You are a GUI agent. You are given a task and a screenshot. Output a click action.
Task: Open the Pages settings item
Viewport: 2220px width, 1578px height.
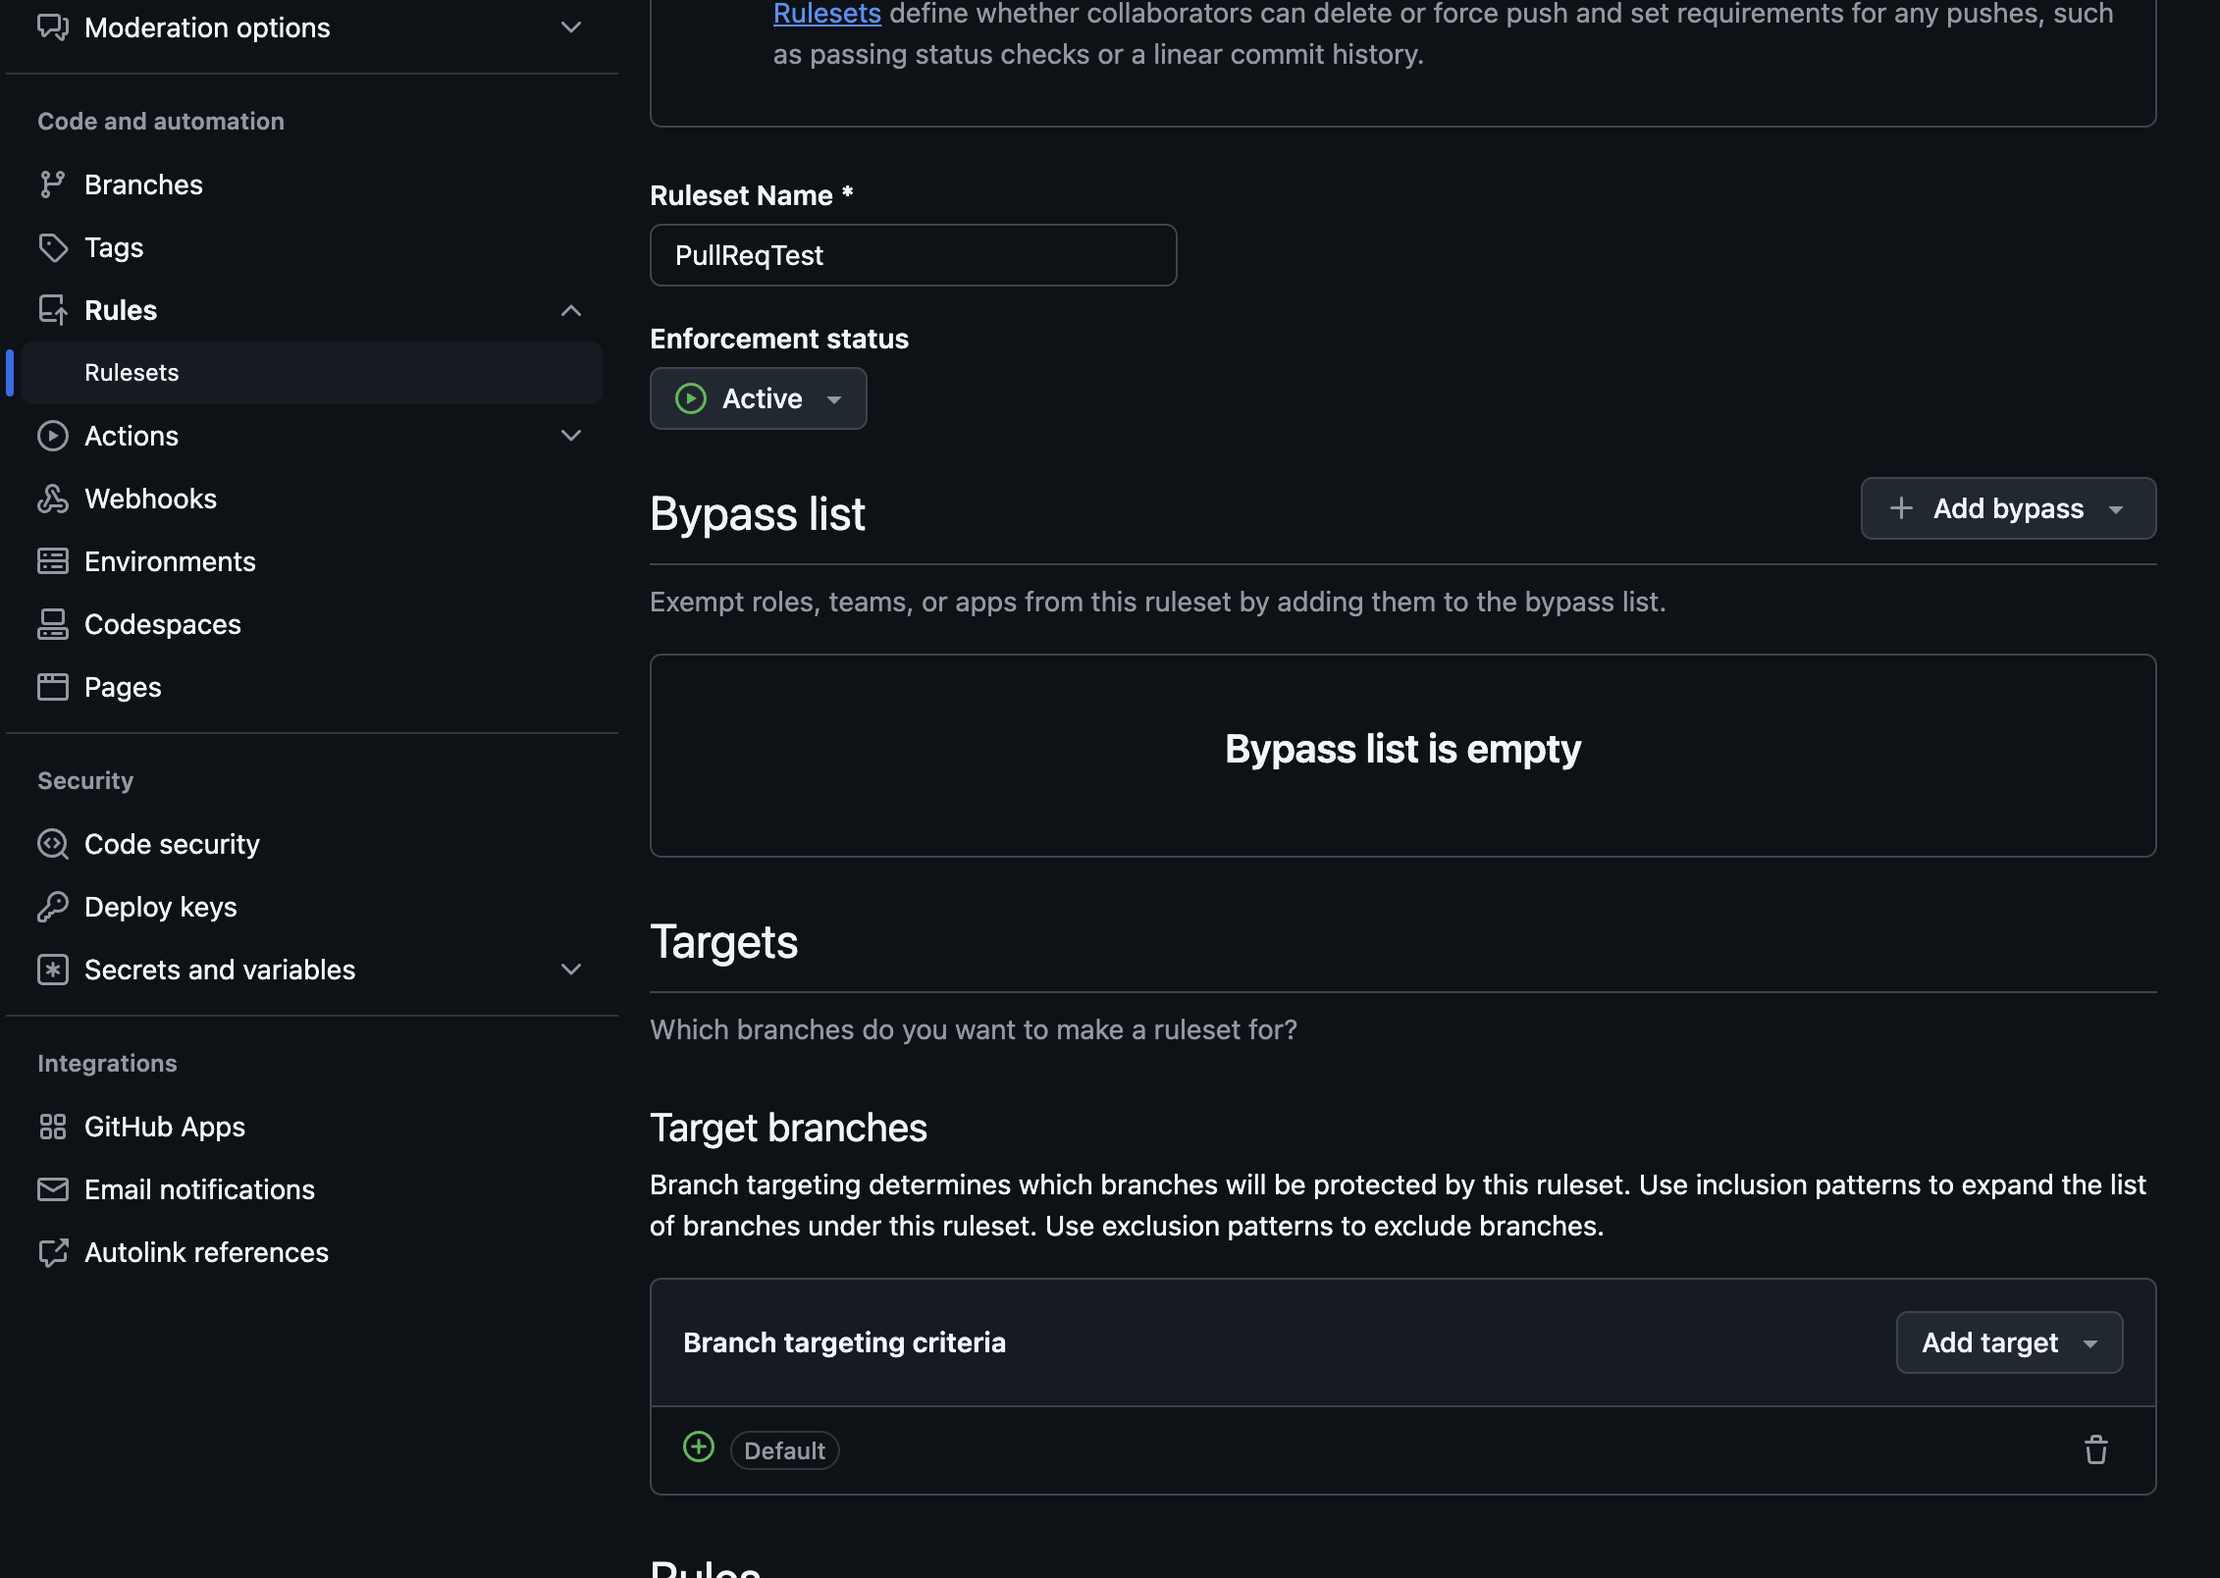(123, 687)
